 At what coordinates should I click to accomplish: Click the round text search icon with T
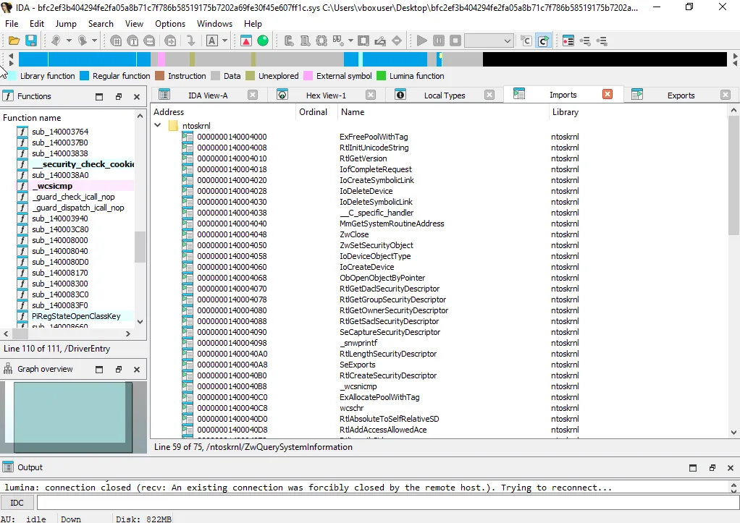(133, 41)
